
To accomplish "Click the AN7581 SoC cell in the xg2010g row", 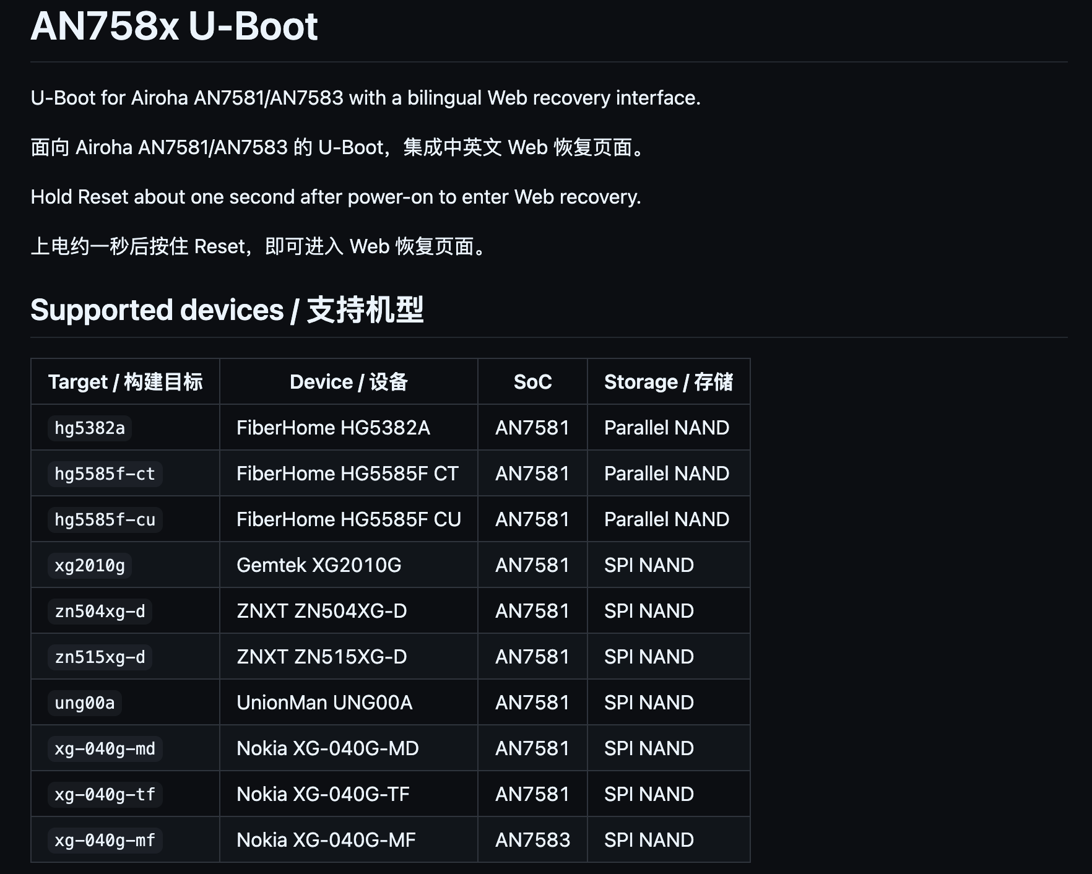I will [x=532, y=565].
